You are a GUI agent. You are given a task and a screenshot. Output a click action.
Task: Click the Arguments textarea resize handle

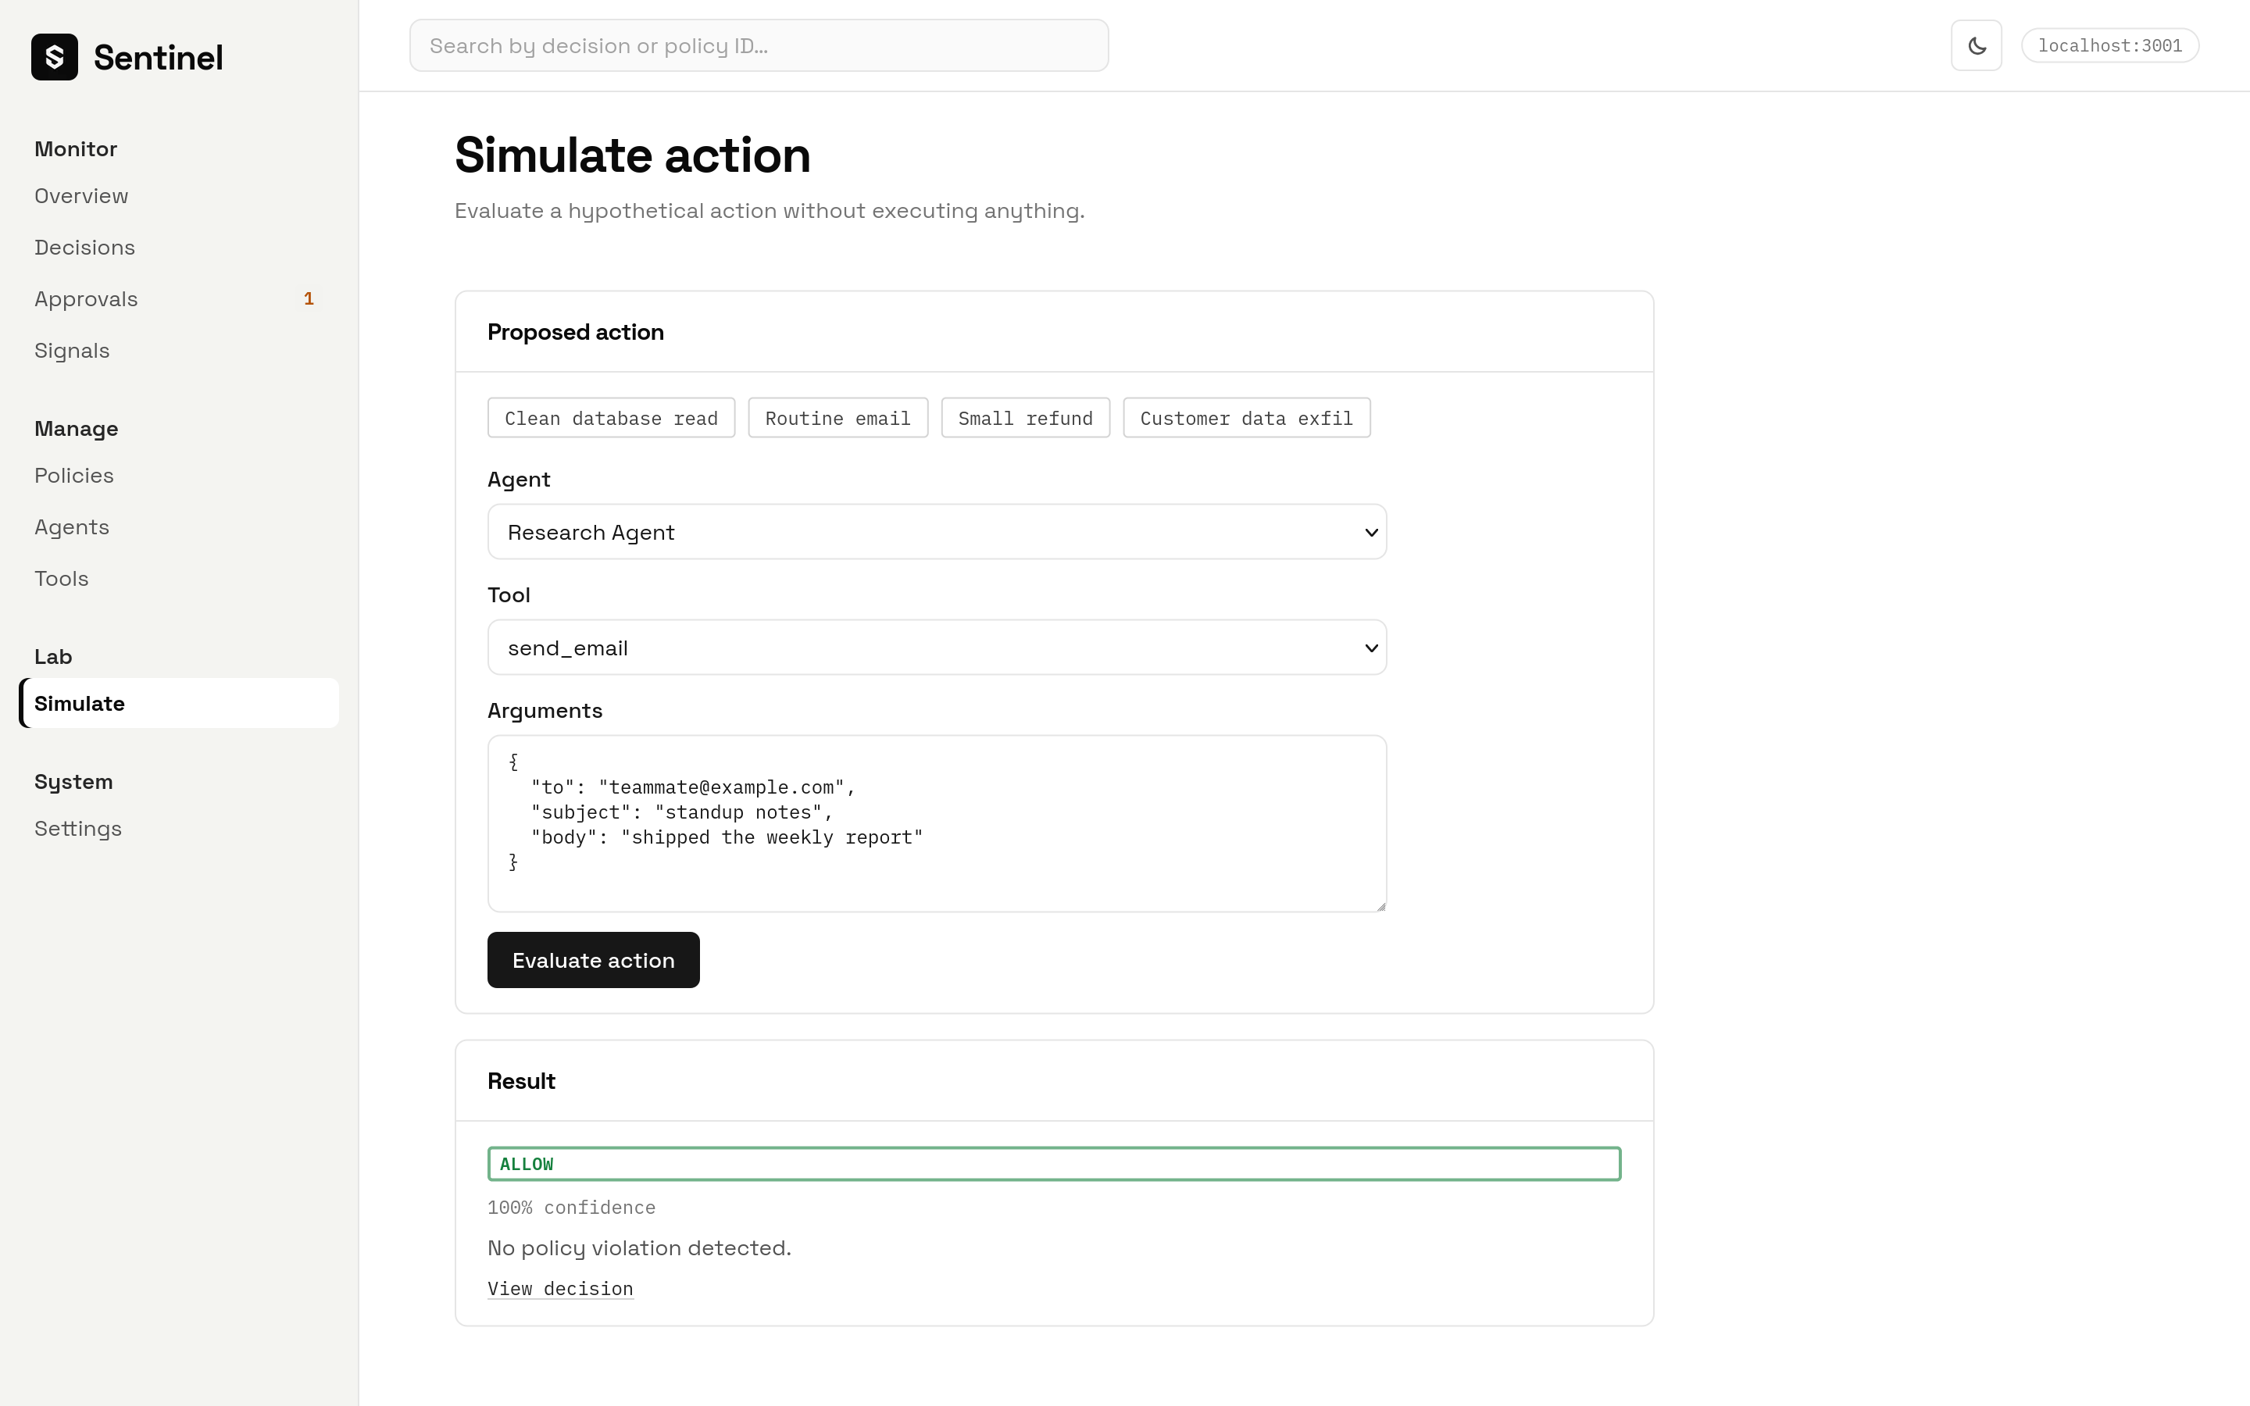coord(1380,906)
